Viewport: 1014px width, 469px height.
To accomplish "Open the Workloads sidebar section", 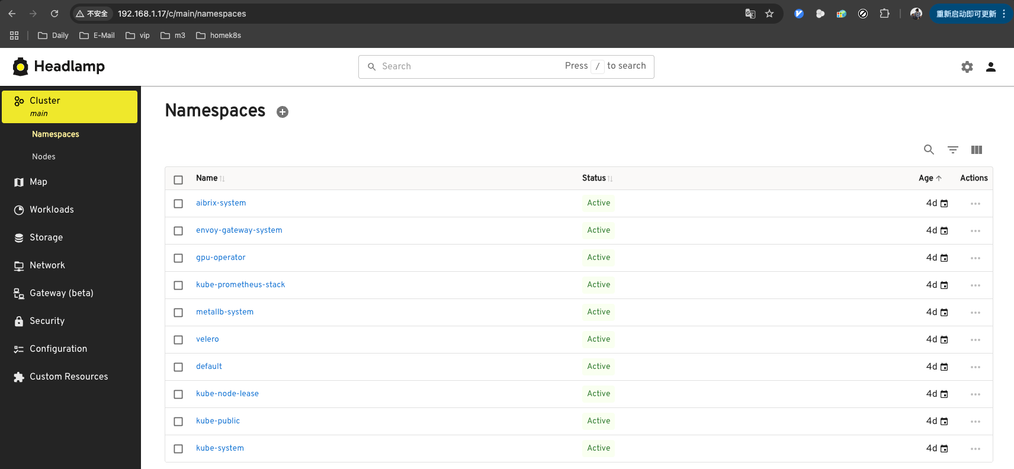I will pos(52,210).
